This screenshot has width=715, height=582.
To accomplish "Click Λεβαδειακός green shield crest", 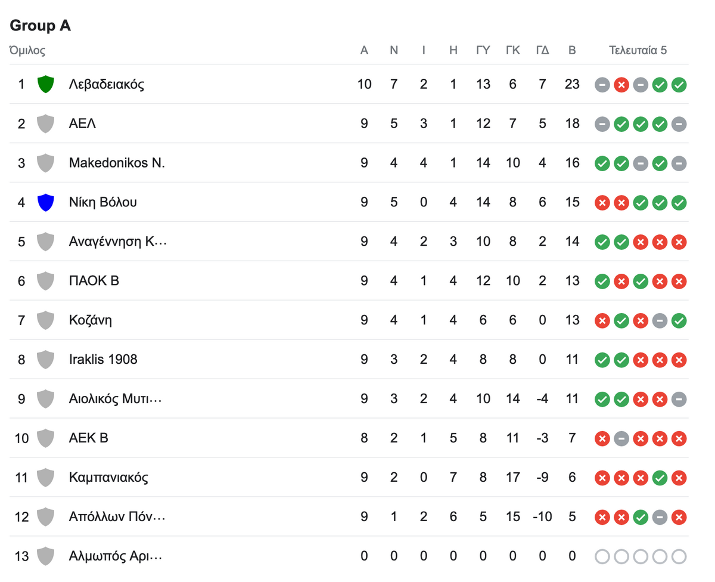I will (x=45, y=84).
